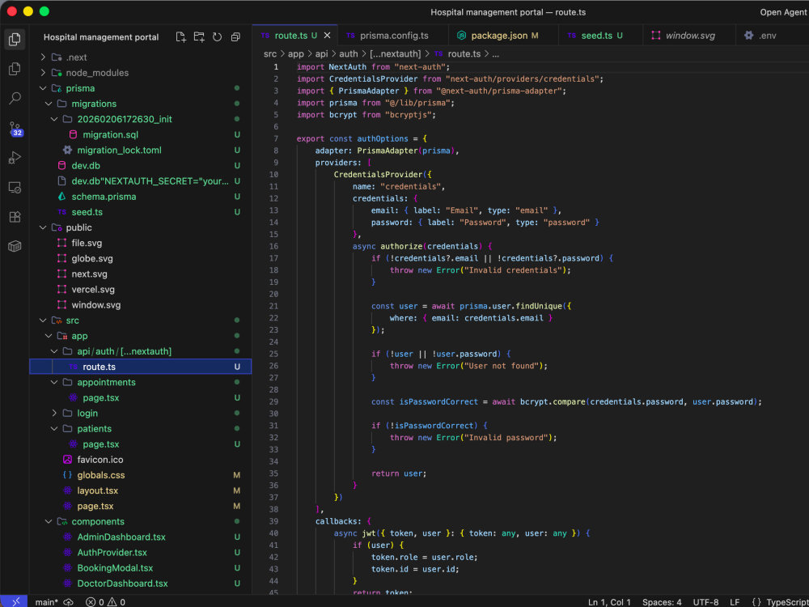Collapse the prisma folder
Viewport: 809px width, 607px height.
(x=140, y=88)
